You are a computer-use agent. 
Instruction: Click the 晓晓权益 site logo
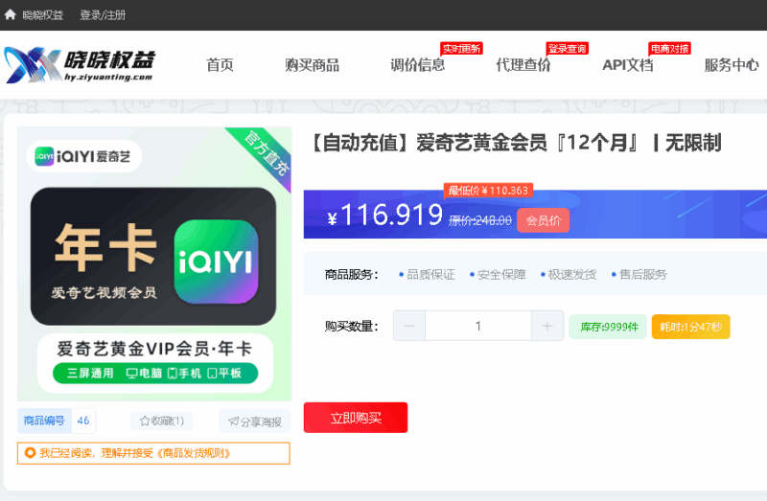[80, 64]
